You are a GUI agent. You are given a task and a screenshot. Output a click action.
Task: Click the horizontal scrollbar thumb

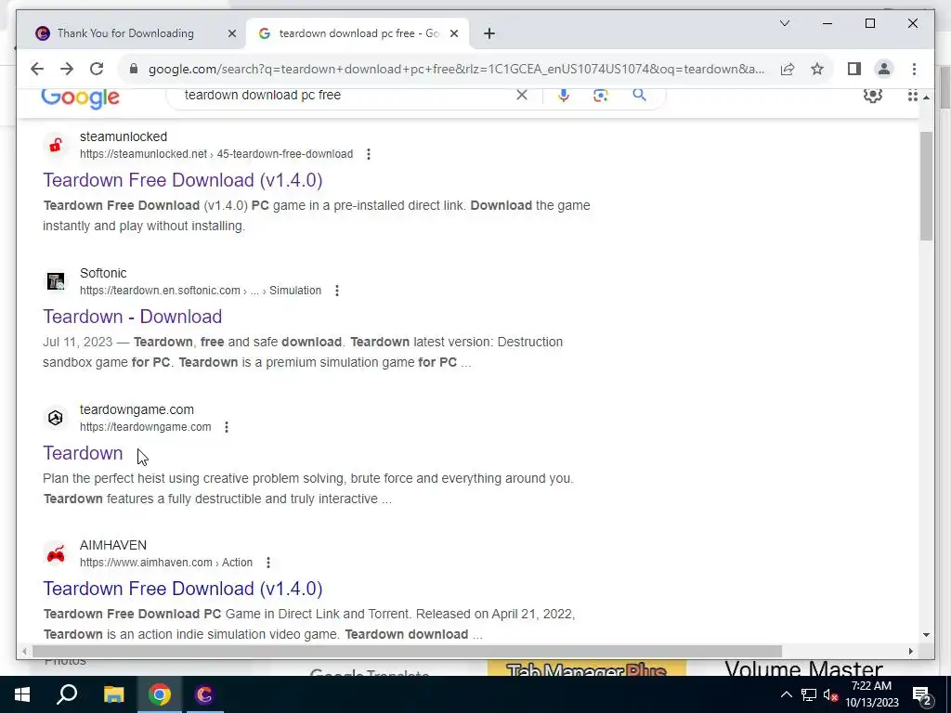[407, 651]
